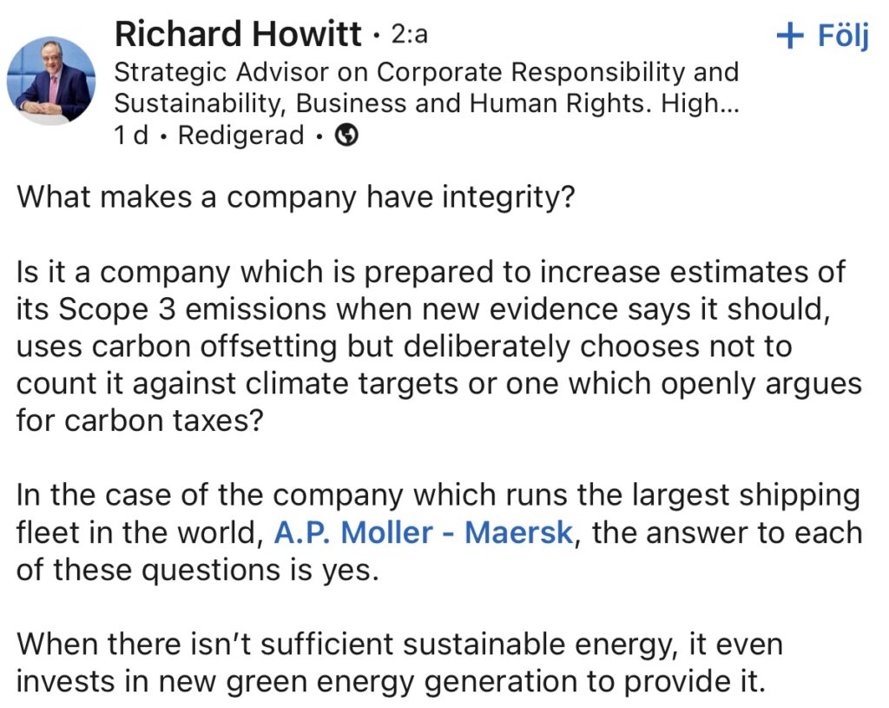Viewport: 889px width, 708px height.
Task: Click the "What makes a company have integrity?" line
Action: 295,197
